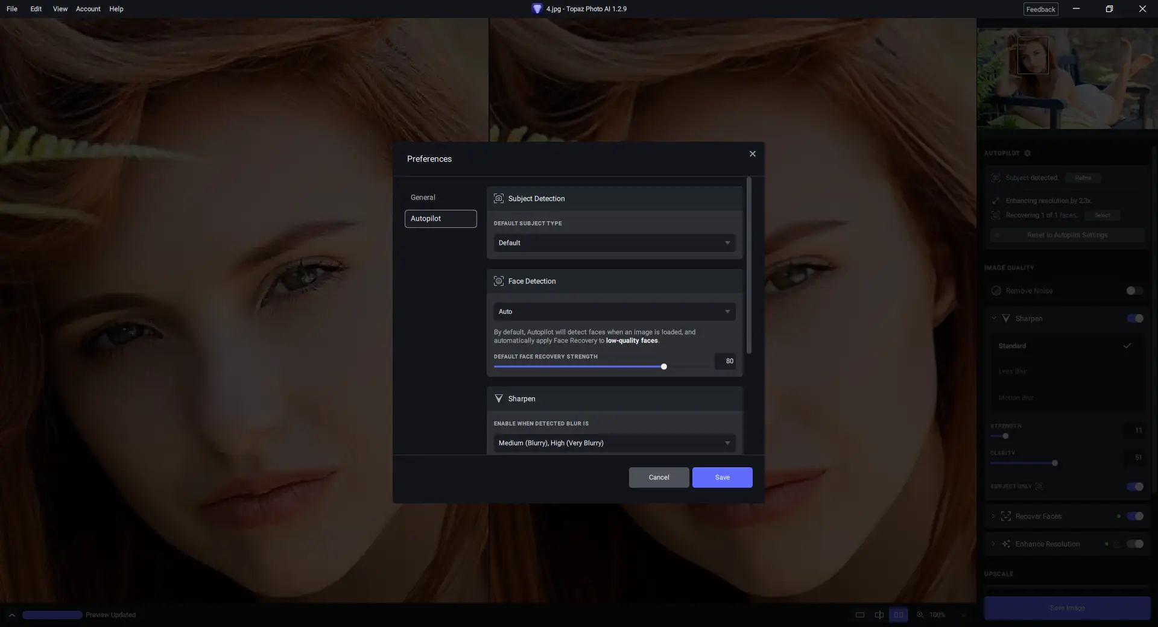Click the Preferences dialog scrollbar
1158x627 pixels.
(749, 265)
